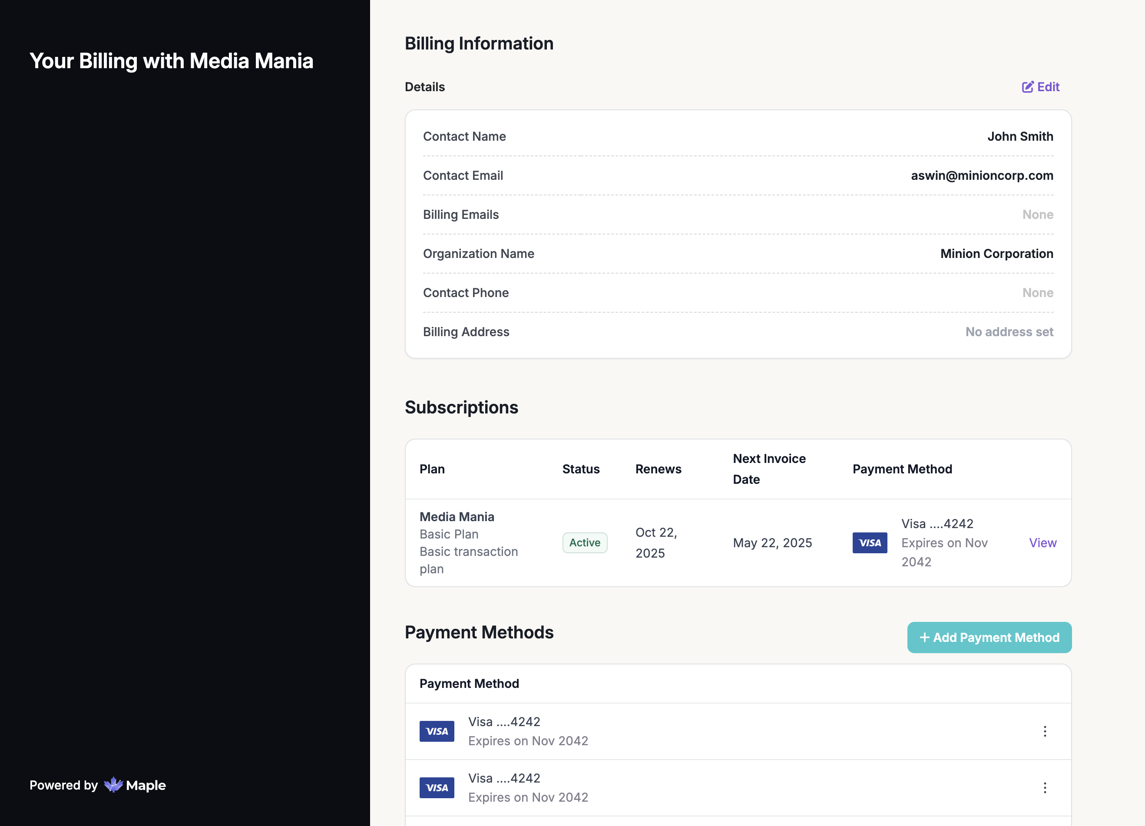The image size is (1145, 826).
Task: Open three-dot menu for second Visa card
Action: tap(1045, 787)
